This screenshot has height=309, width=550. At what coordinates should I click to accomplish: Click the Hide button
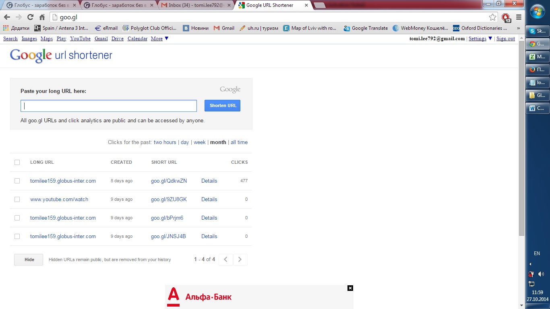29,260
